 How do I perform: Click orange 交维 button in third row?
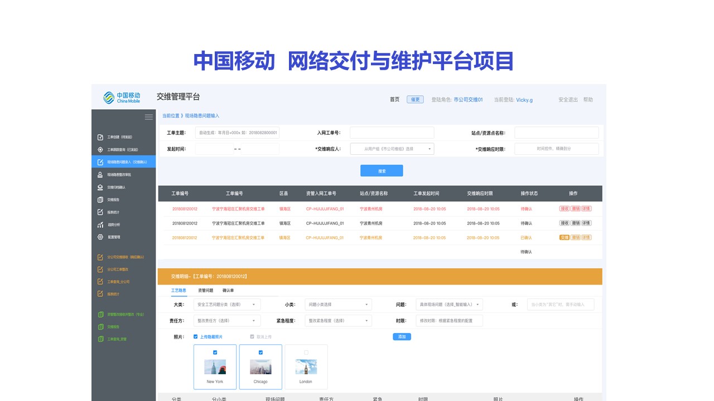565,238
